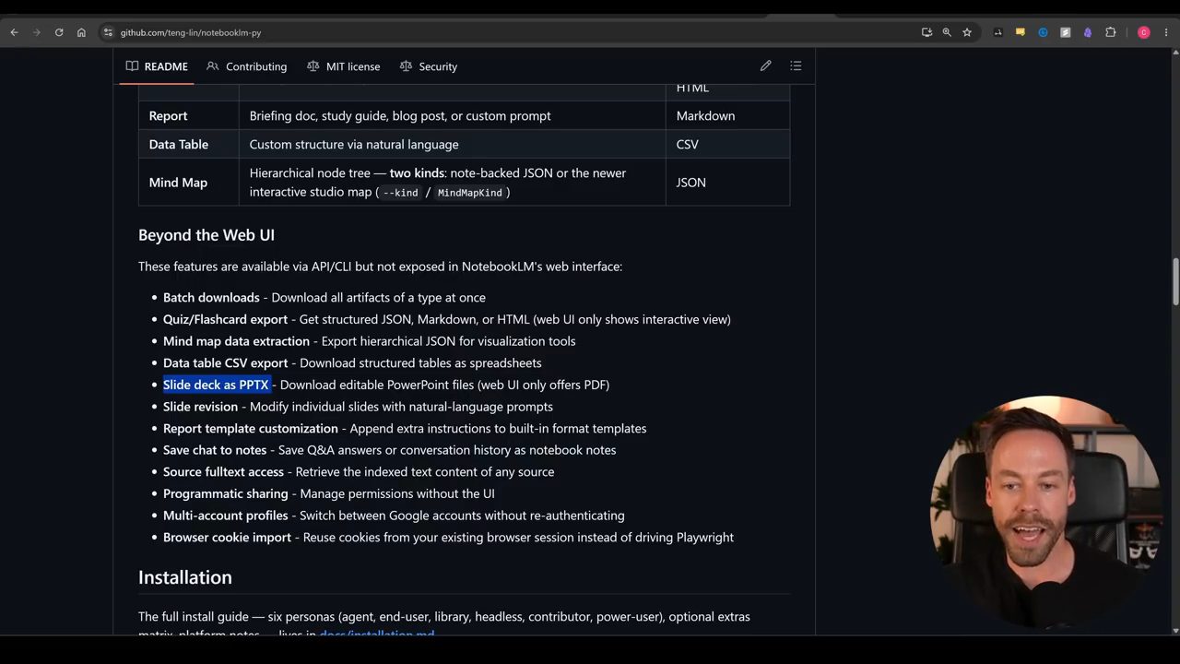
Task: Reload the GitHub page
Action: pos(59,32)
